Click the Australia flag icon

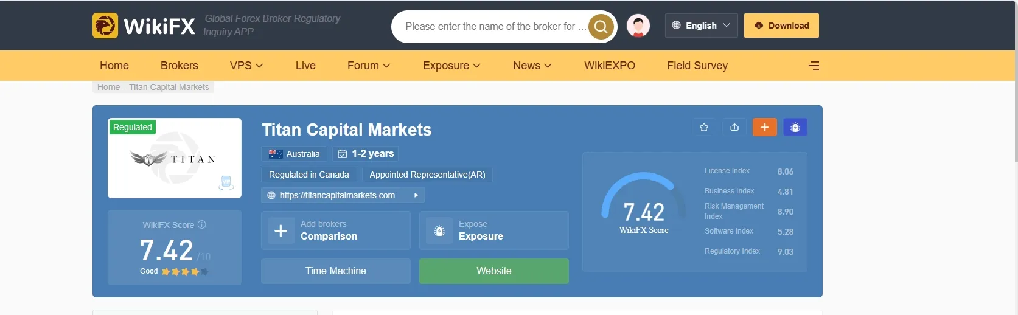[276, 154]
